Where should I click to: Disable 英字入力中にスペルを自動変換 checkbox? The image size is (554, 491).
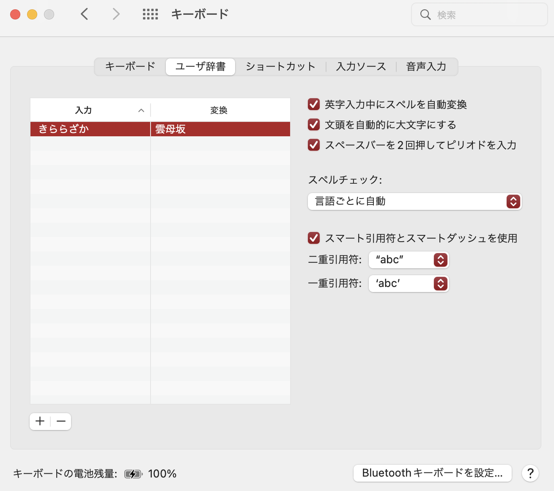[x=314, y=104]
